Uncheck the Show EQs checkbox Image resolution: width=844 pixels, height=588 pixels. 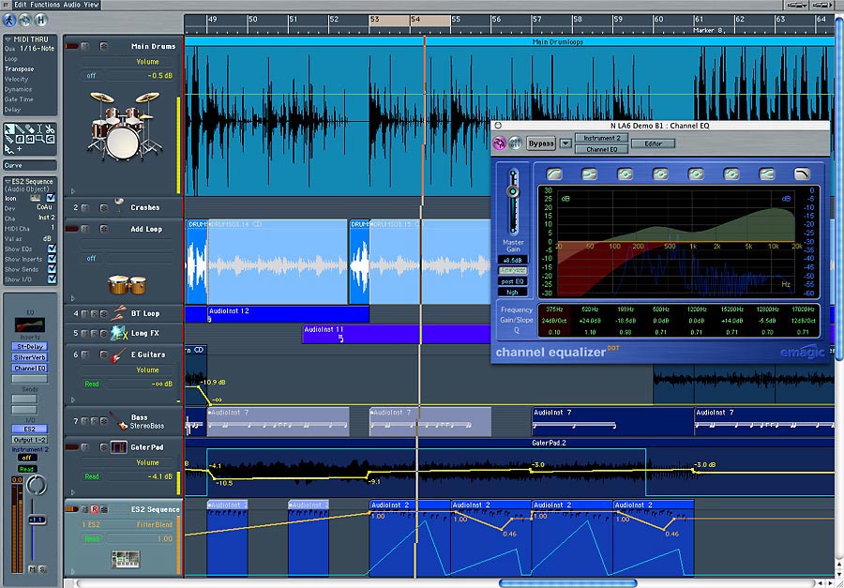click(52, 249)
